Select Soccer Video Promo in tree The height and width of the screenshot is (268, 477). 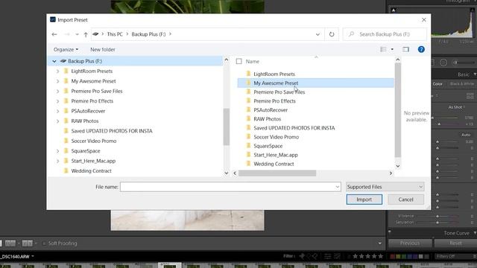(x=94, y=141)
